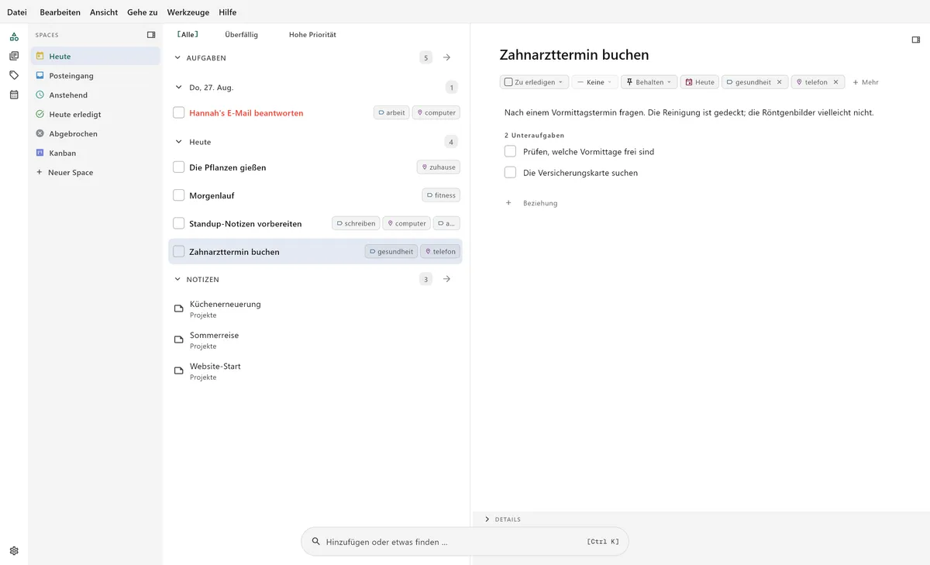
Task: Open Ansicht menu
Action: pos(104,12)
